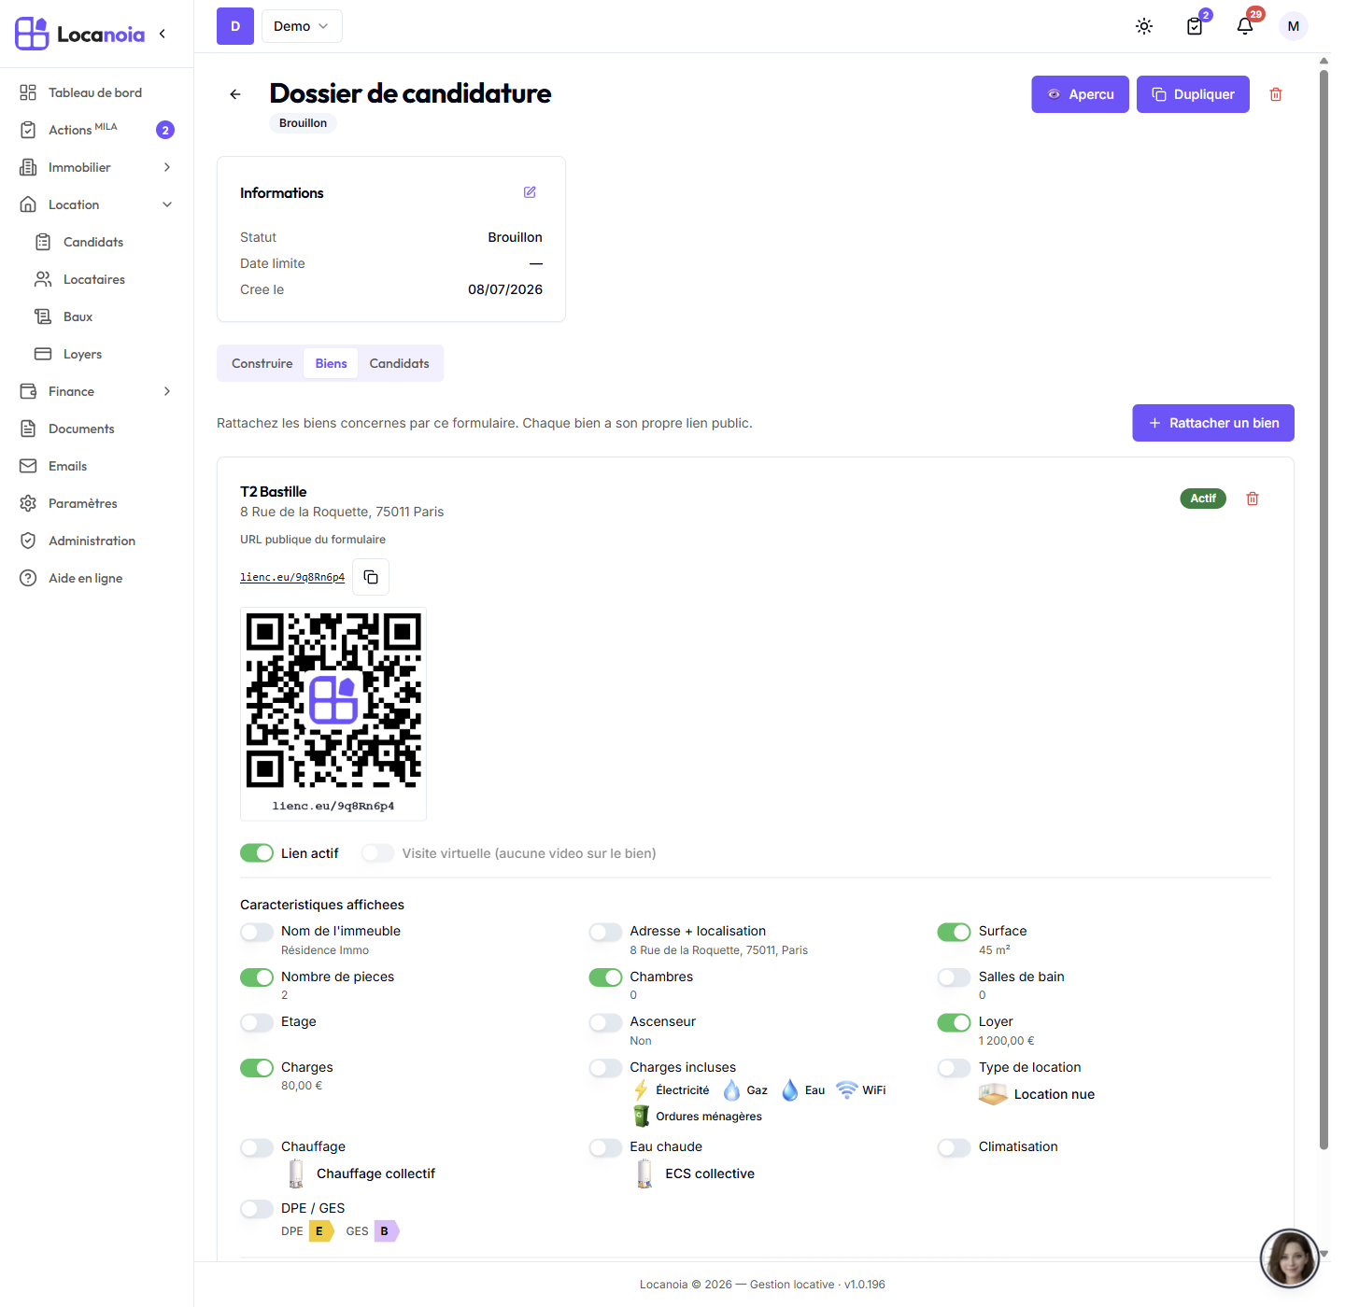Click the Dupliquer button

1193,94
